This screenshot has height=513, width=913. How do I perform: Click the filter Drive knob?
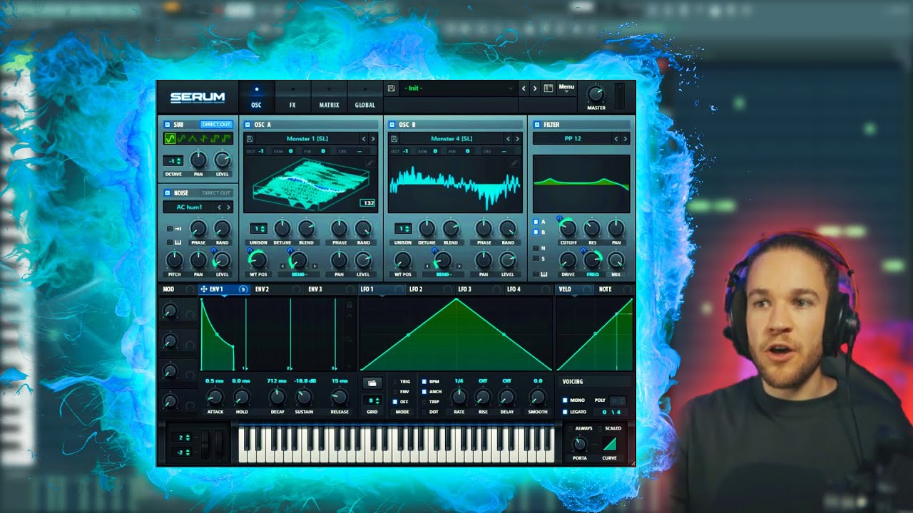568,259
